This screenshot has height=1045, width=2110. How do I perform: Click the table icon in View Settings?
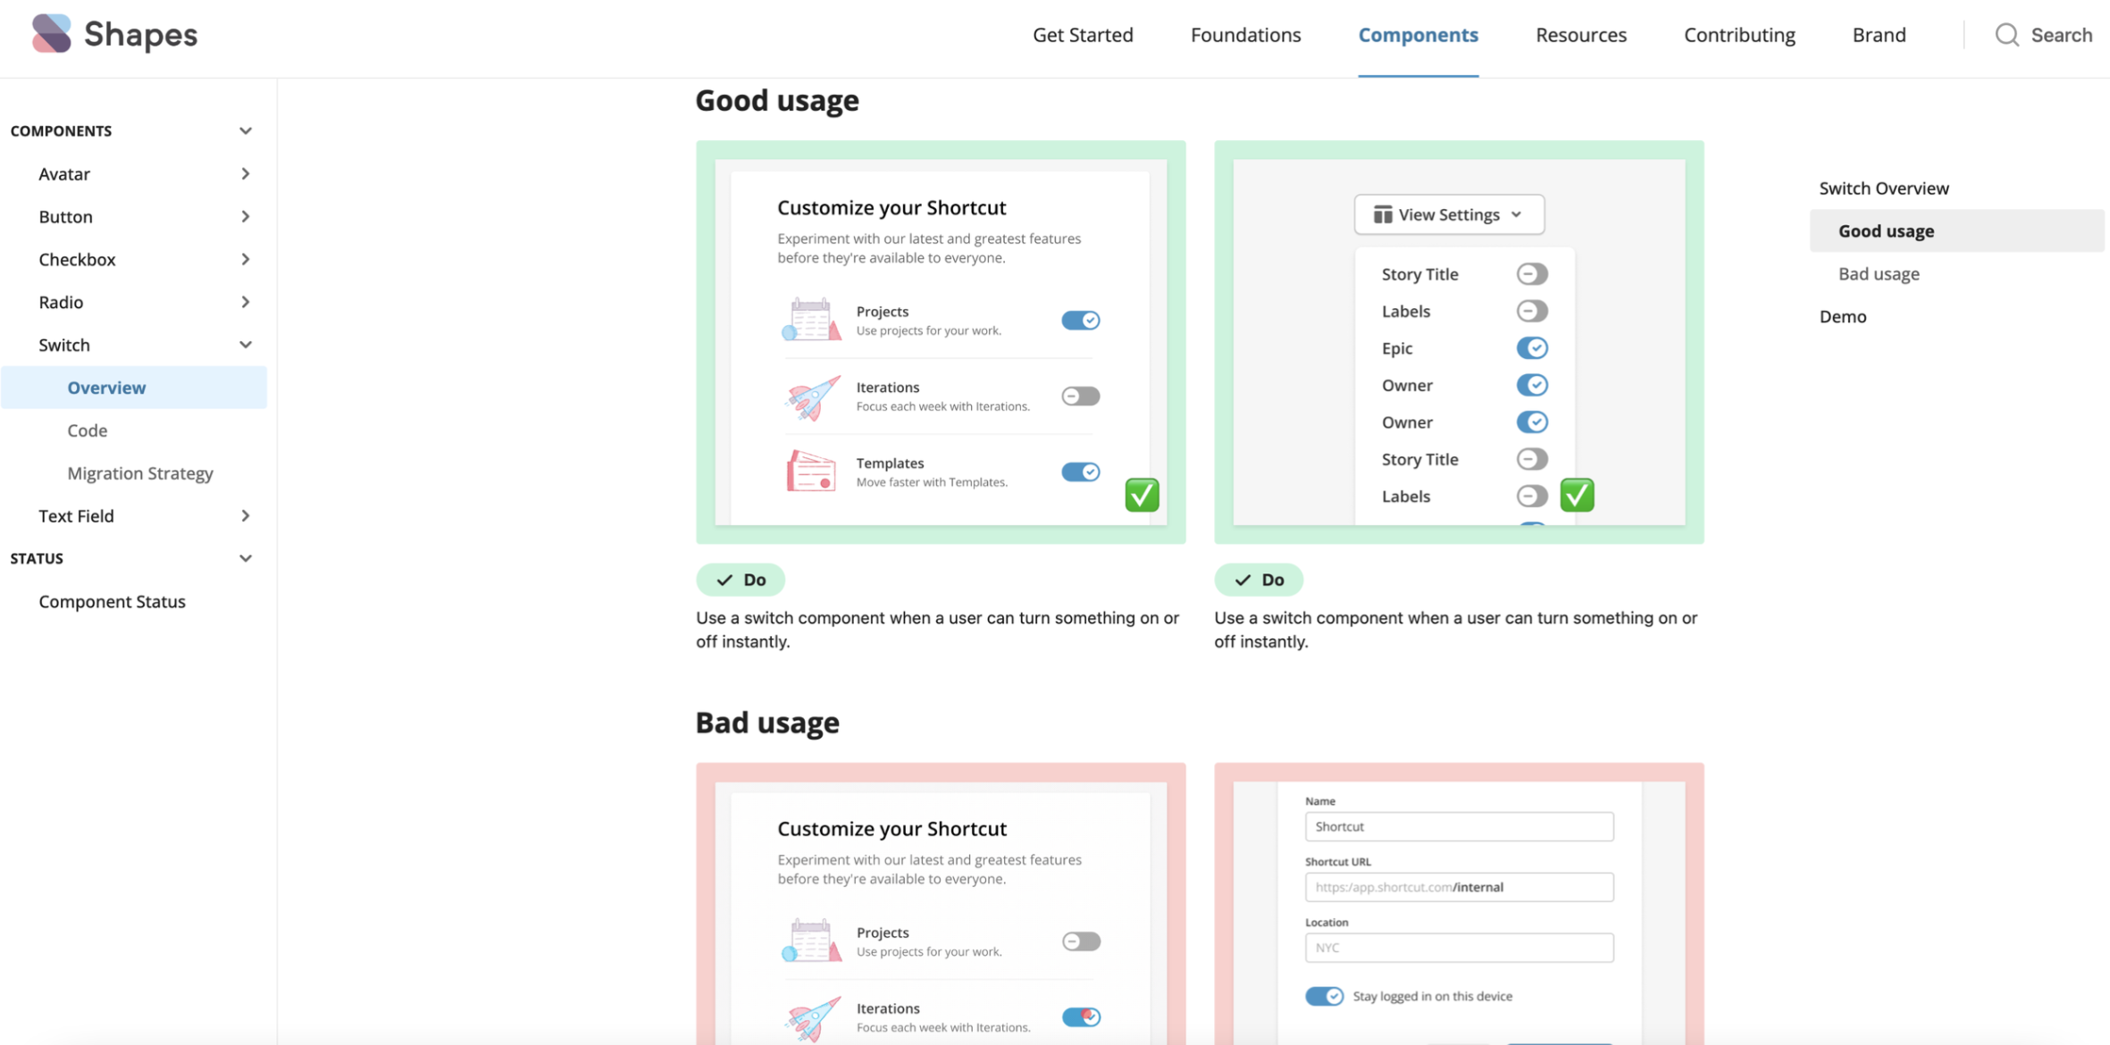[x=1382, y=214]
